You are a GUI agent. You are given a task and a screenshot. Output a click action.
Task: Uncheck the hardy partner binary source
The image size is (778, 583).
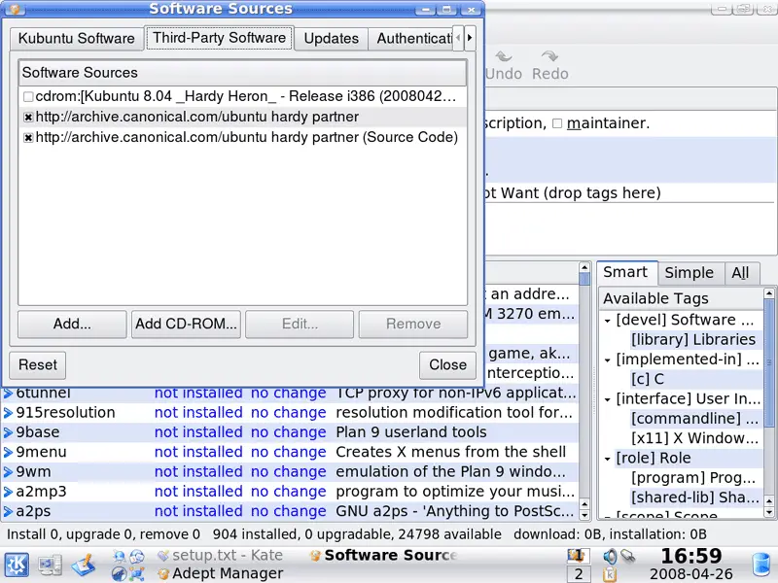pos(28,118)
